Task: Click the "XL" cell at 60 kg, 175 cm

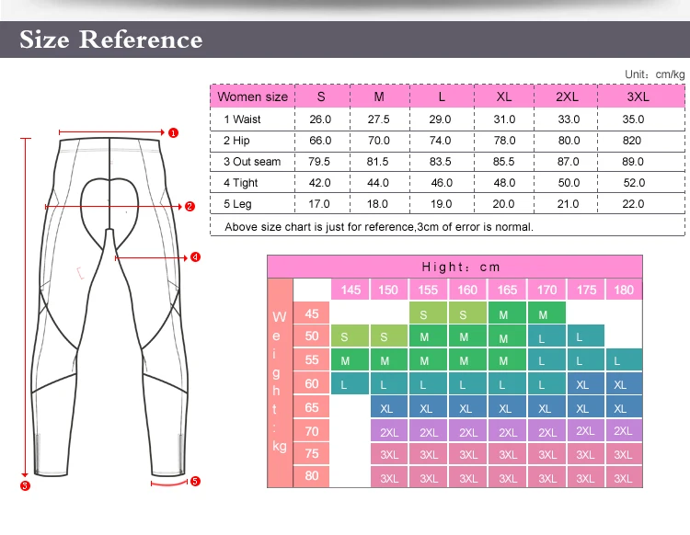Action: 586,383
